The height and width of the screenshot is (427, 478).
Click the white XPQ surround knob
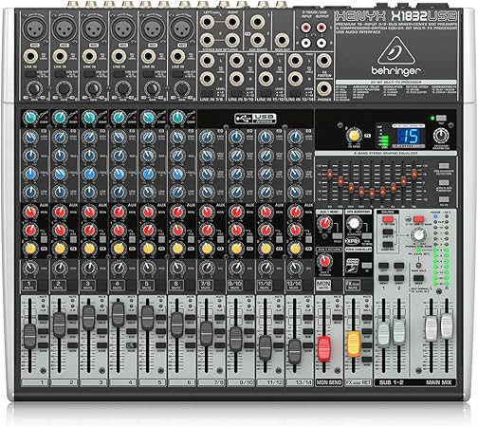click(354, 223)
